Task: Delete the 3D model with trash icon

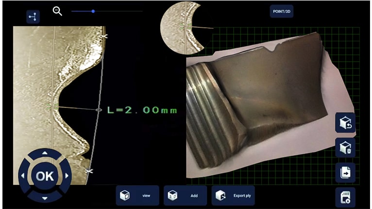Action: tap(345, 147)
